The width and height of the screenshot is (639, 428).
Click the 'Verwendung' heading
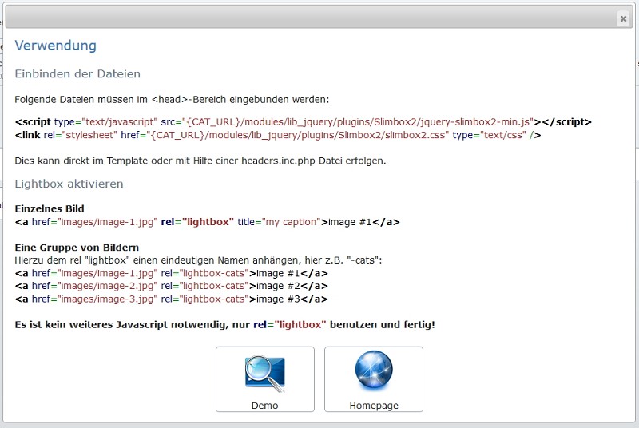click(x=55, y=46)
